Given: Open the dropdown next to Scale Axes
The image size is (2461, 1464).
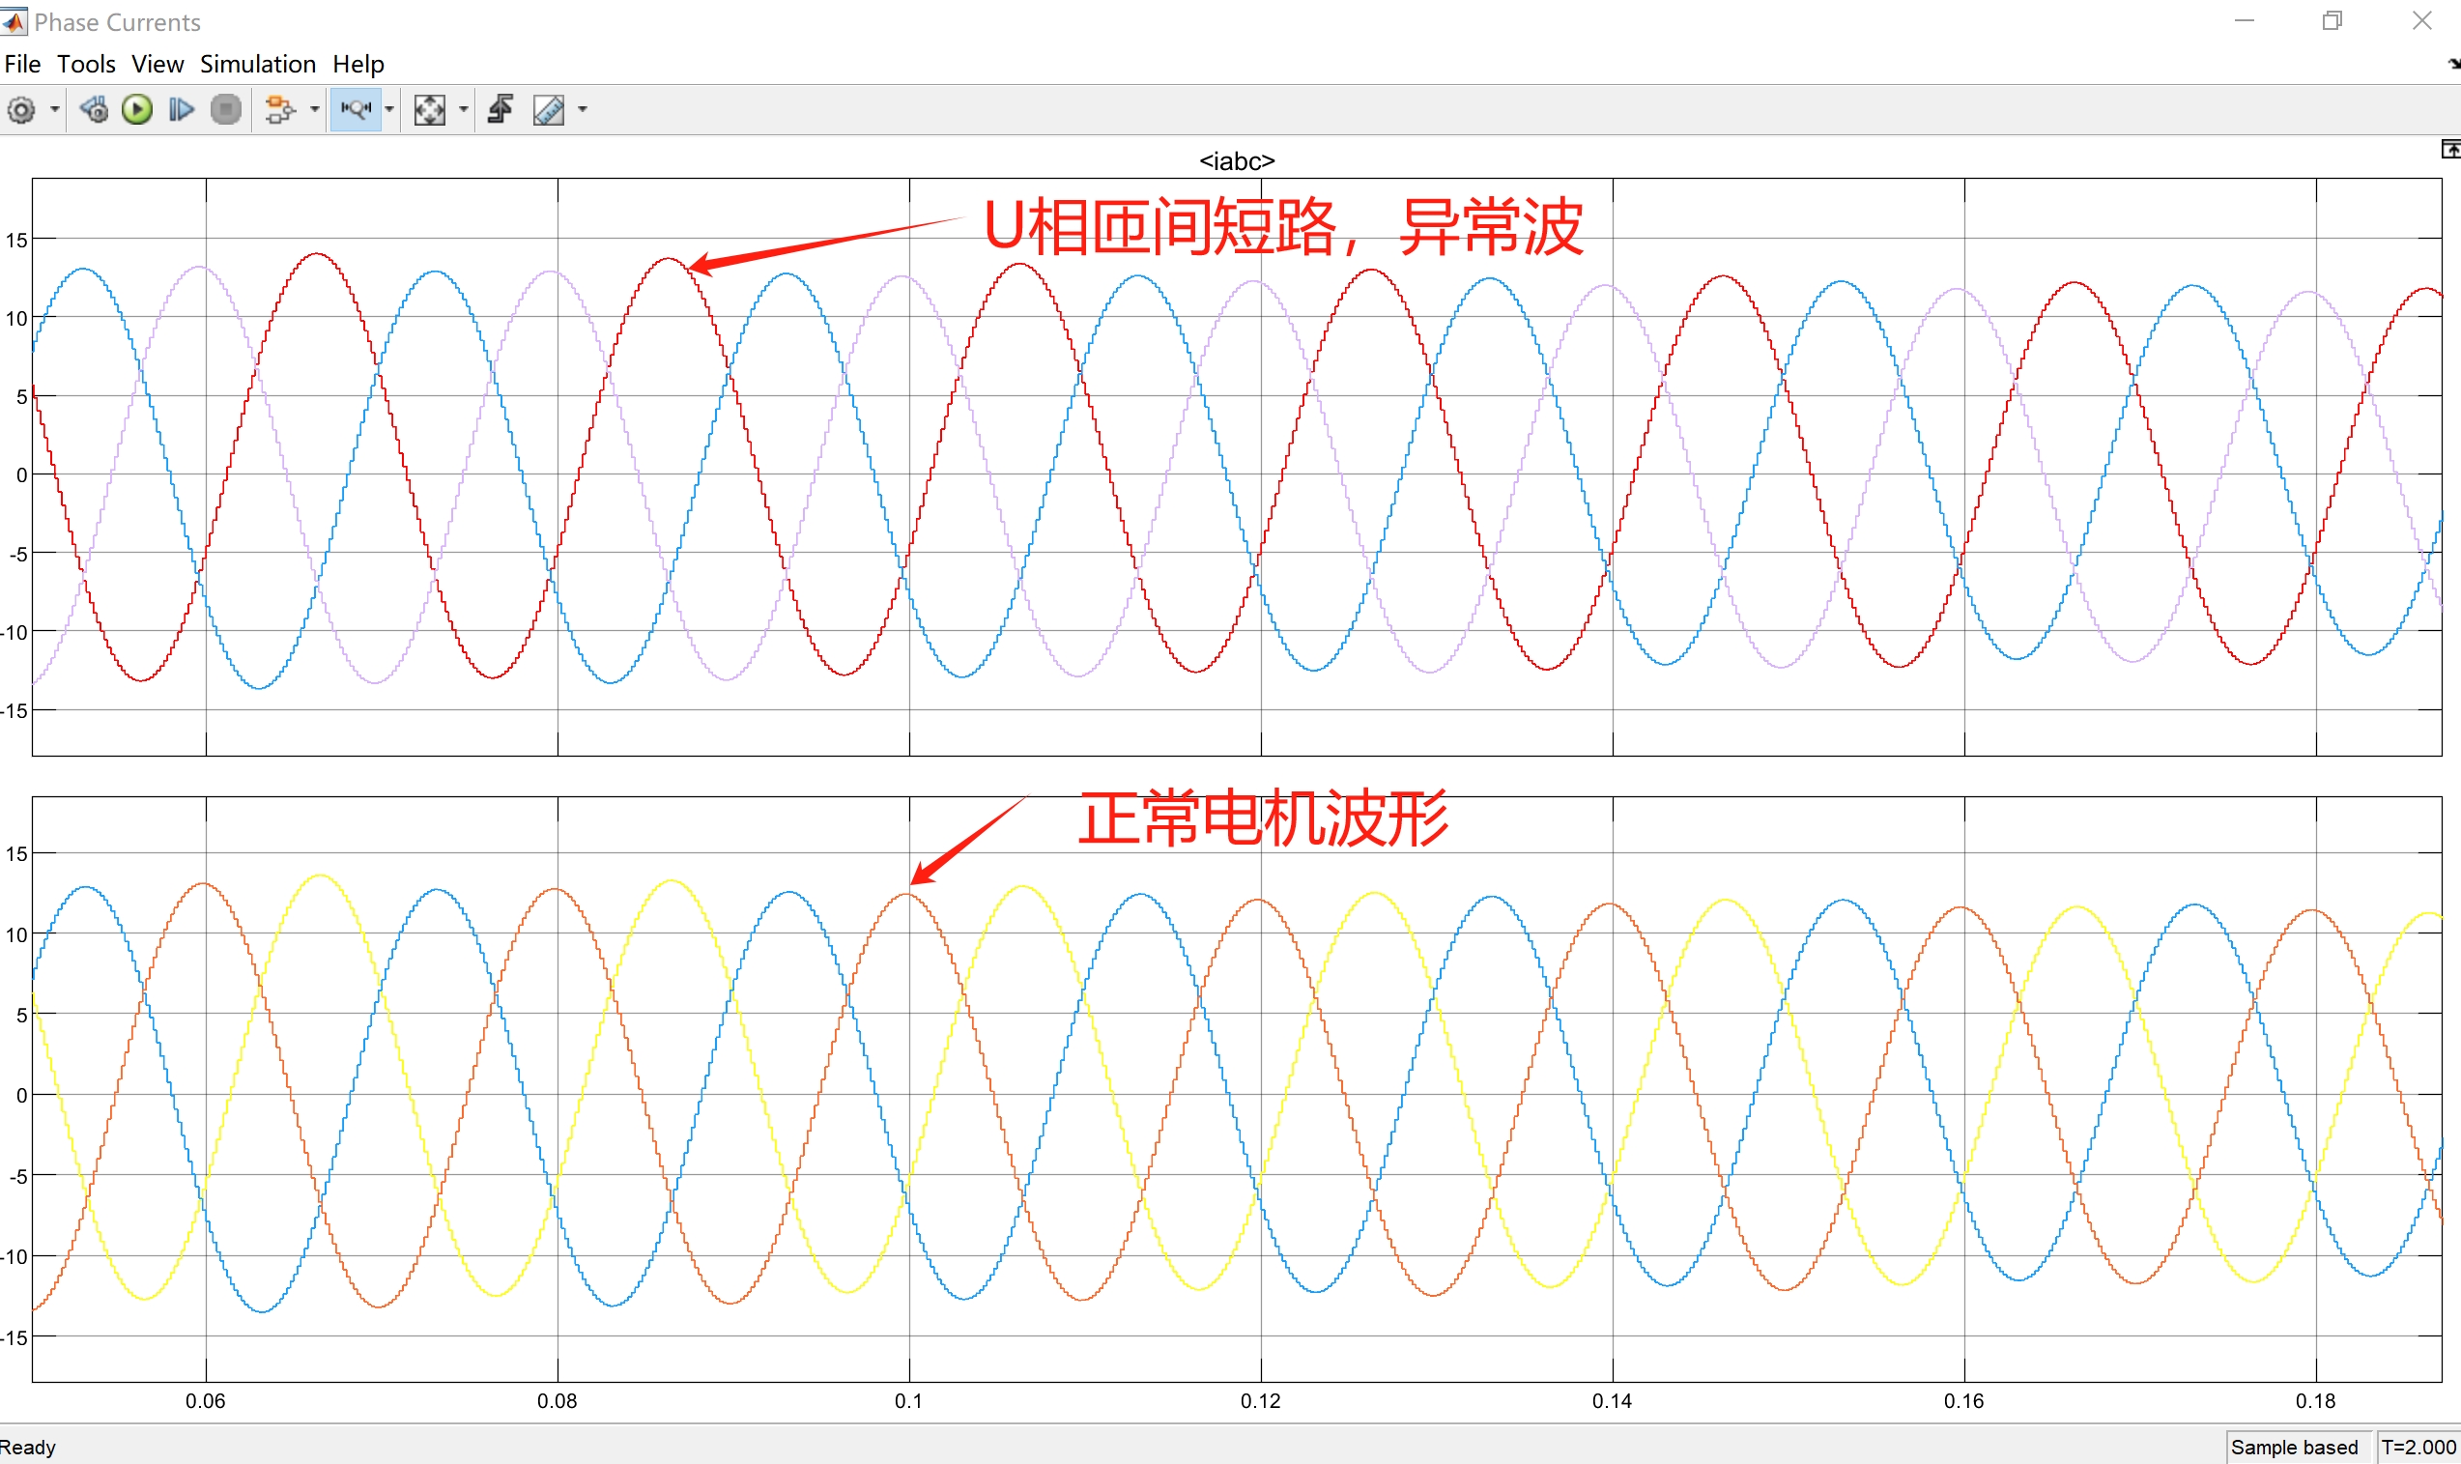Looking at the screenshot, I should click(464, 109).
